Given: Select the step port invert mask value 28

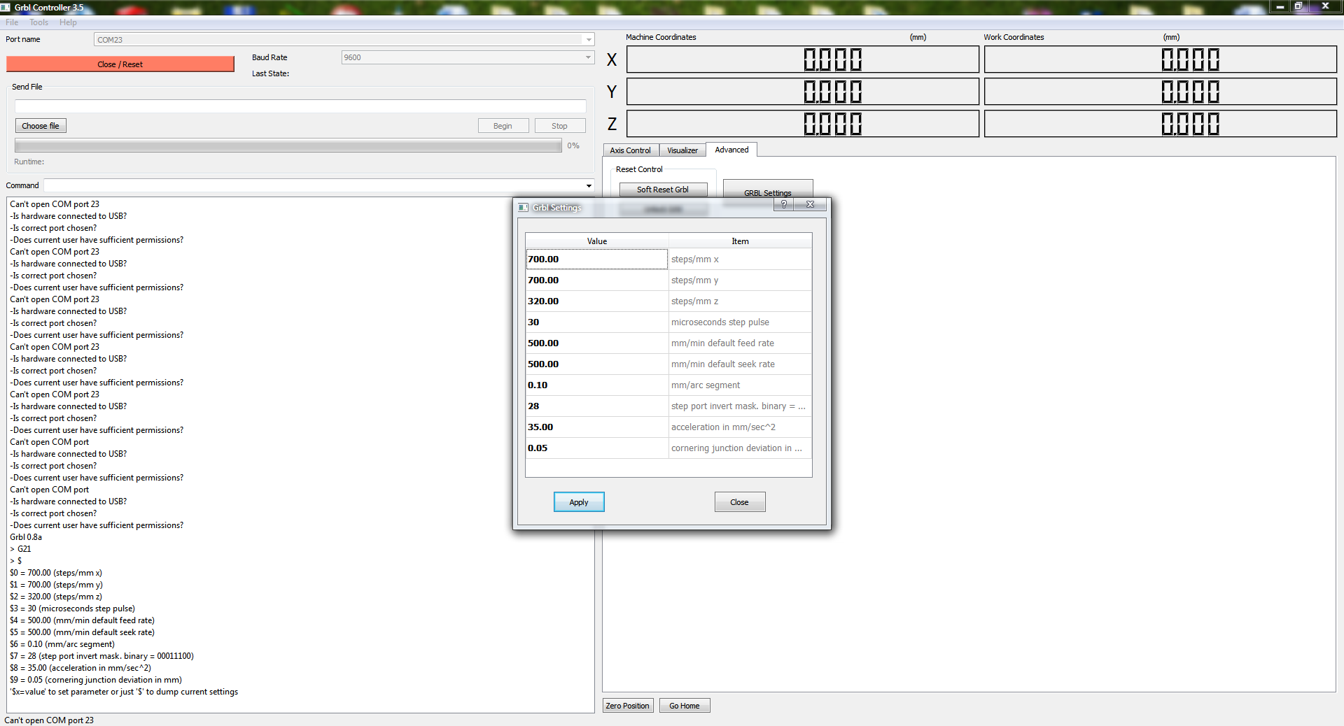Looking at the screenshot, I should [x=597, y=406].
